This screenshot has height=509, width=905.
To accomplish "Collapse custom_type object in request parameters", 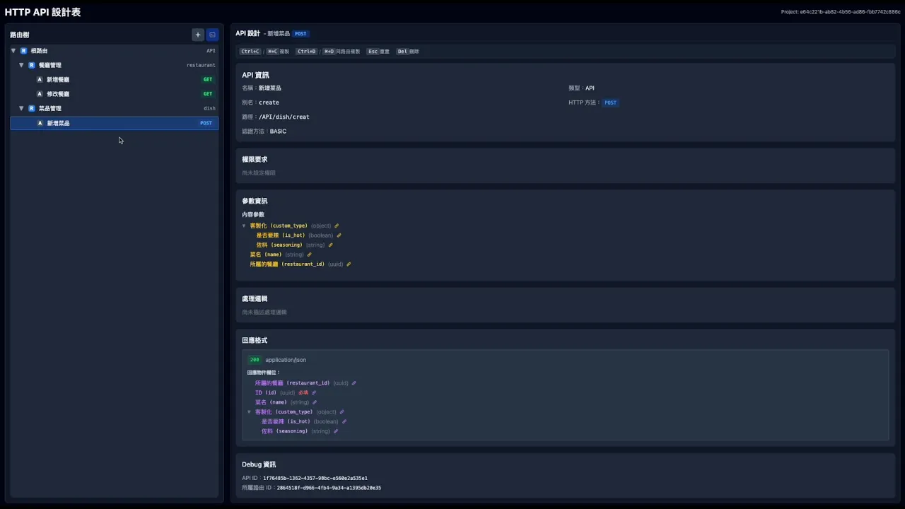I will 244,226.
